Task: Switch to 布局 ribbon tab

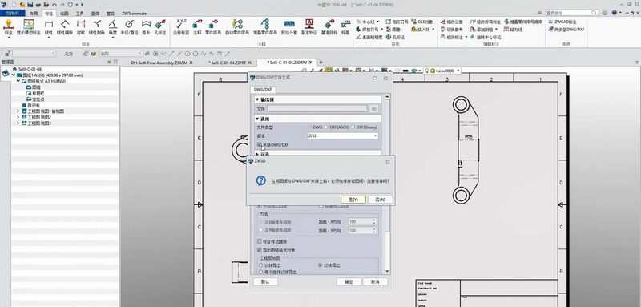Action: [x=34, y=14]
